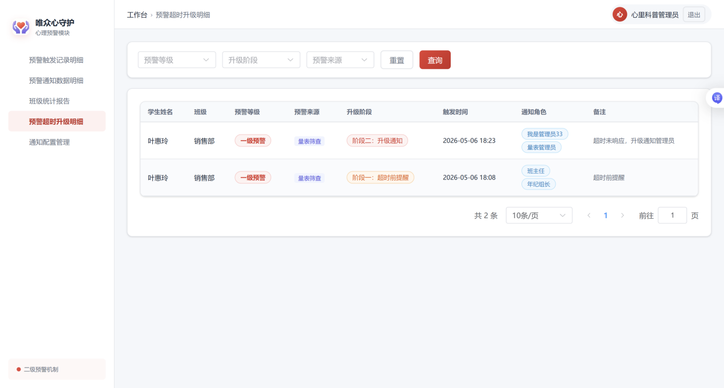724x388 pixels.
Task: Click the 量表筛查 tag in 升级通知 row
Action: click(x=309, y=141)
